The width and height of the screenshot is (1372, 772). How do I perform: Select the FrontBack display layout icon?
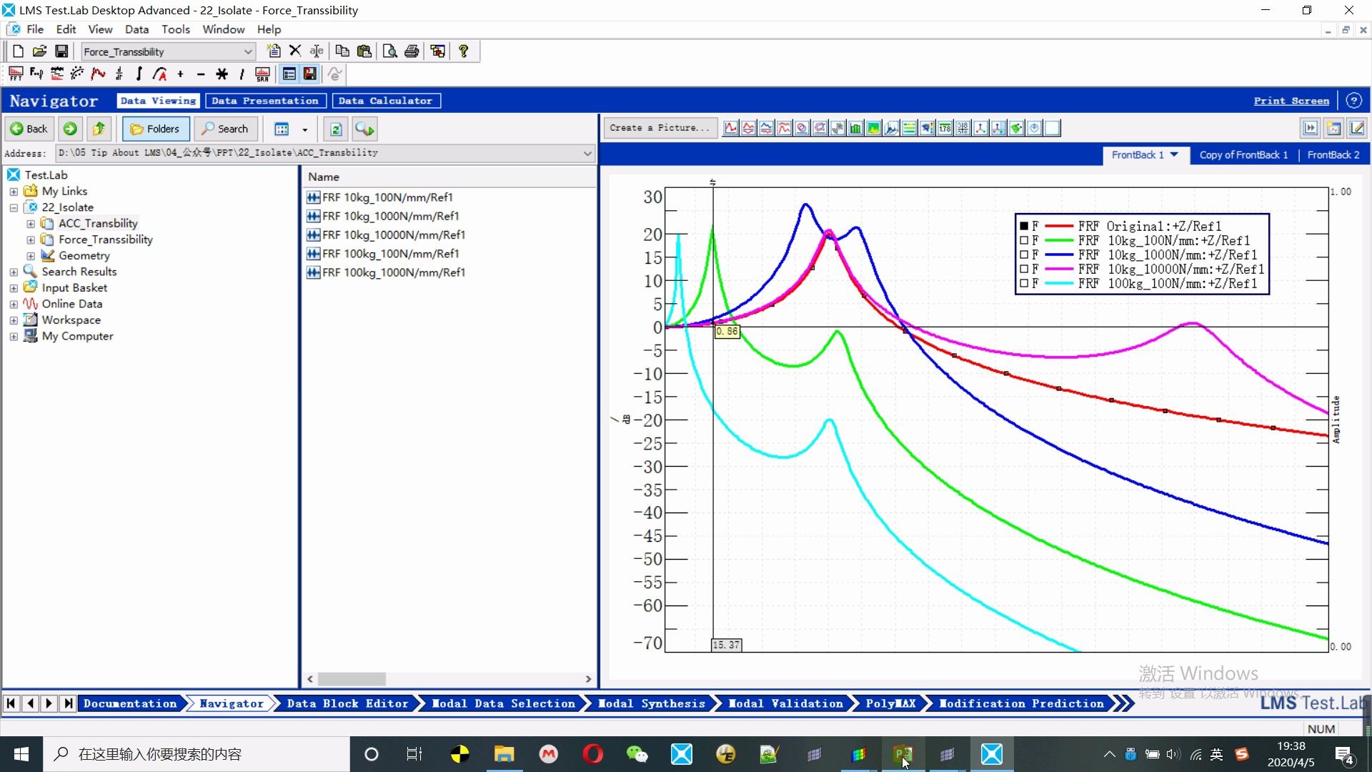pyautogui.click(x=731, y=128)
